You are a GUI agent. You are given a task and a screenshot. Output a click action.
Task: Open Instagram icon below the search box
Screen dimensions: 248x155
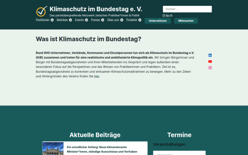point(164,16)
